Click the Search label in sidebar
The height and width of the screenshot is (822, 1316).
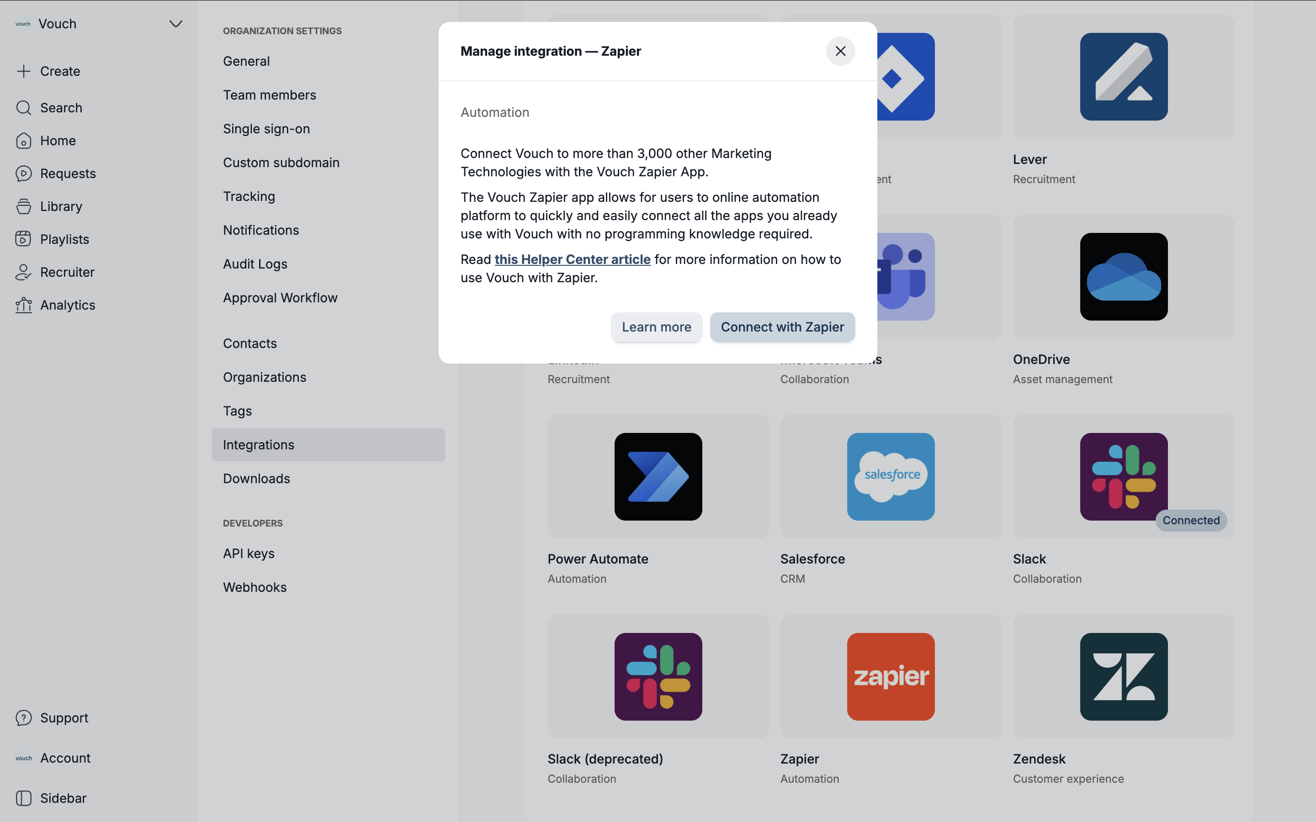point(61,108)
